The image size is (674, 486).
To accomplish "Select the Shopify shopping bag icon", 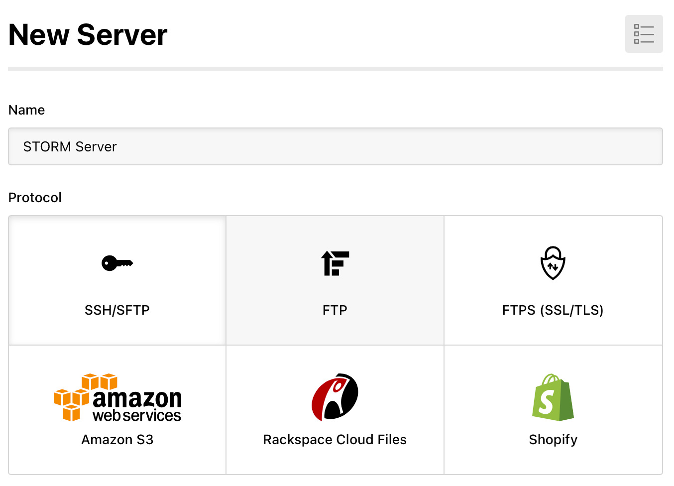I will [x=553, y=397].
